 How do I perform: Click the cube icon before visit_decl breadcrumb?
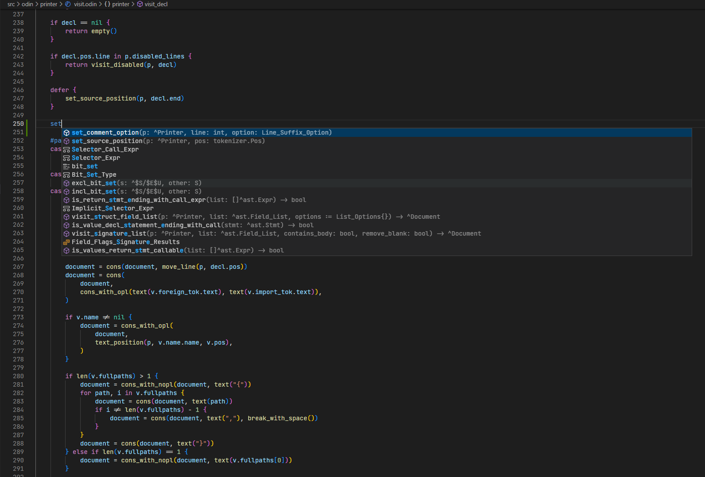click(140, 4)
